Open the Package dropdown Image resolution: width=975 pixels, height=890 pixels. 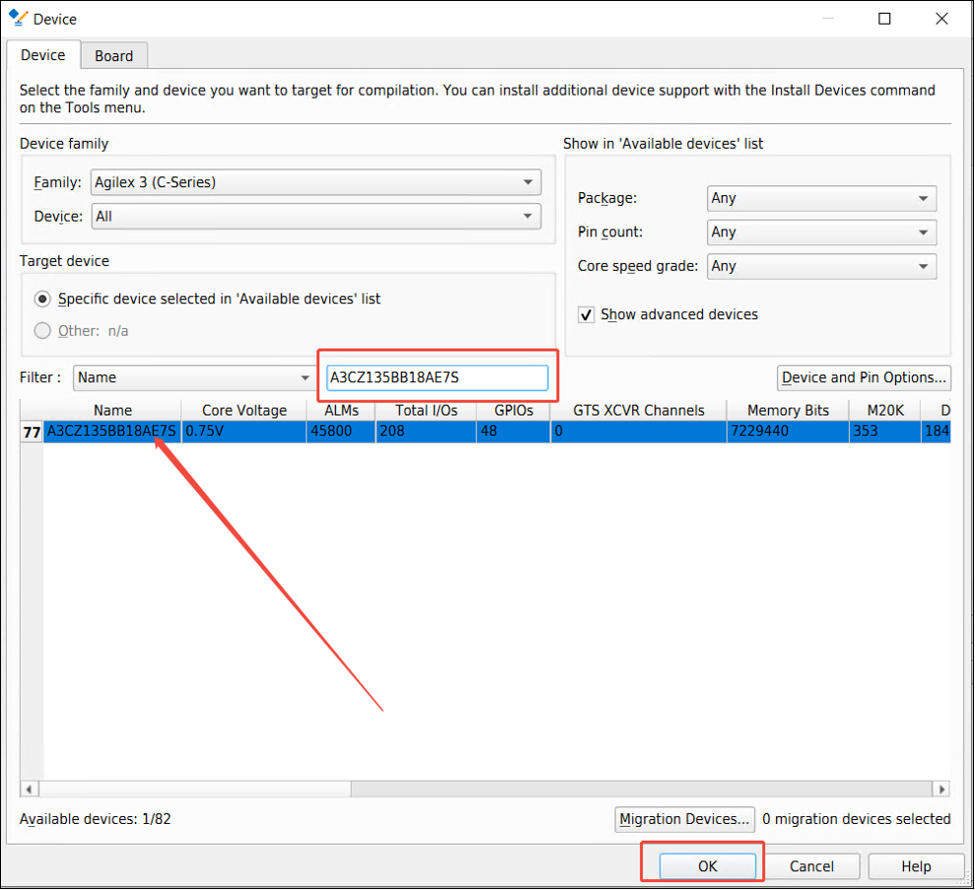click(x=821, y=198)
